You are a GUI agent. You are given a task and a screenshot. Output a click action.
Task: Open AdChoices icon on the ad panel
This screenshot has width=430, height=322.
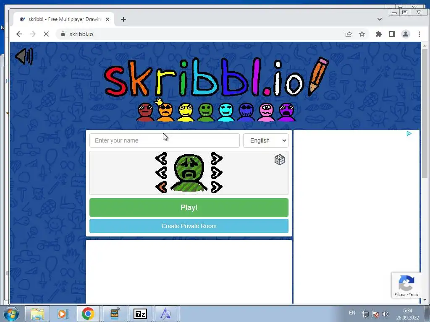[409, 134]
